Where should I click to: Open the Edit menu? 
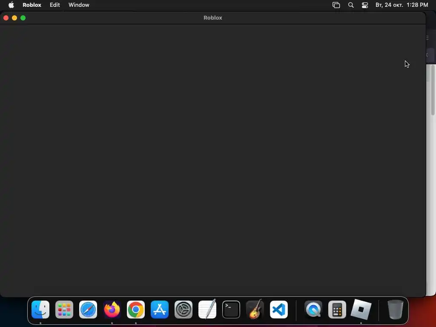pos(55,5)
